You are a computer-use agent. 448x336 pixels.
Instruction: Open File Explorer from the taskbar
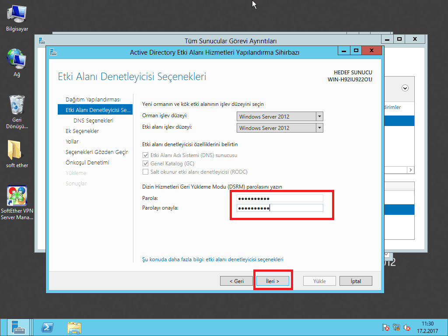pyautogui.click(x=74, y=327)
